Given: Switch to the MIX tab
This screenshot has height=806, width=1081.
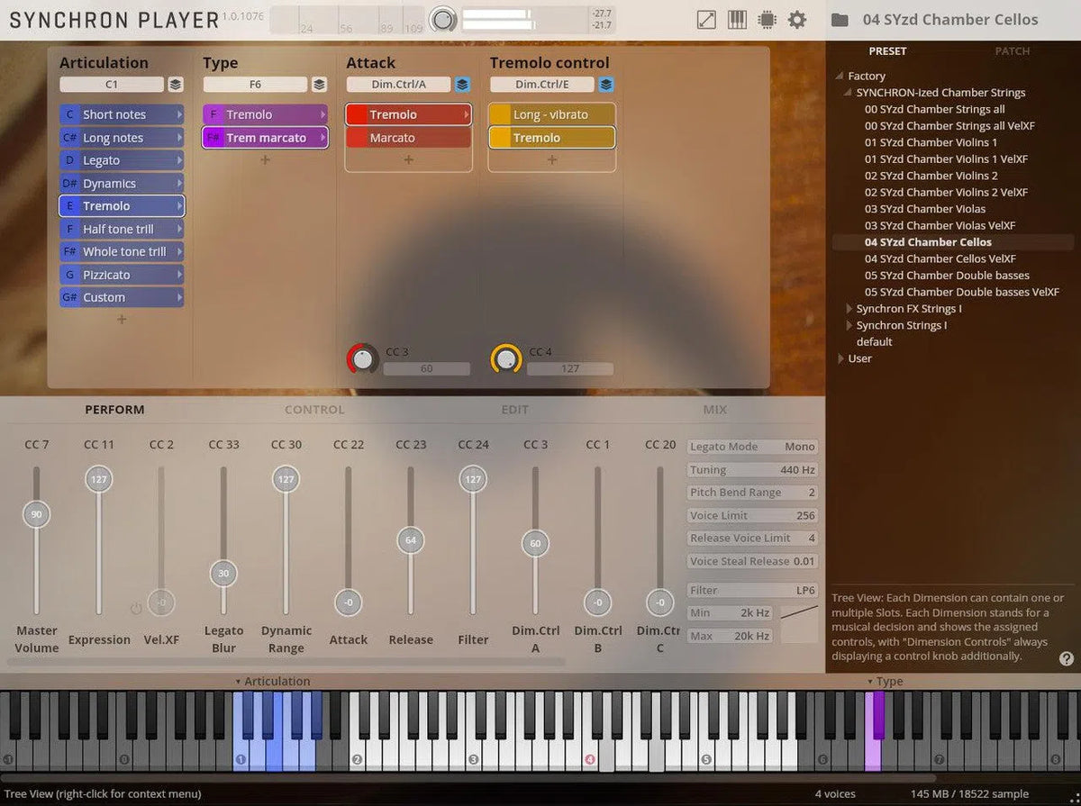Looking at the screenshot, I should [x=714, y=410].
